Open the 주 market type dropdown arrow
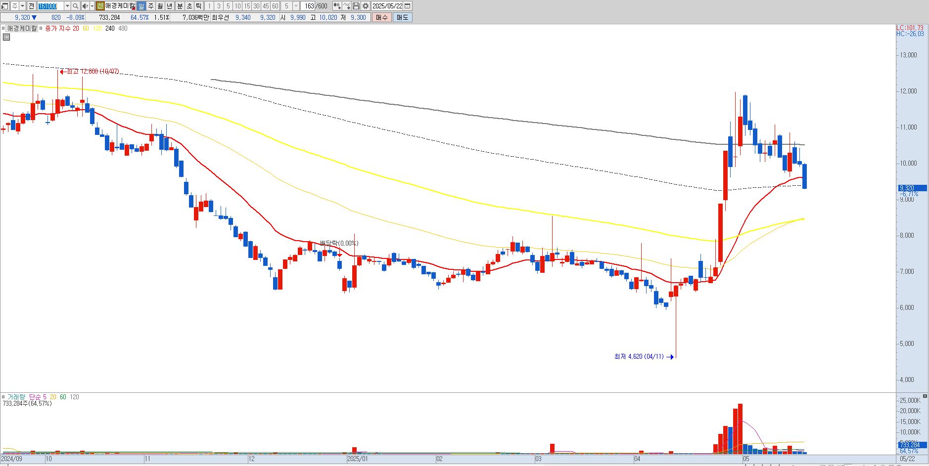929x466 pixels. 23,6
